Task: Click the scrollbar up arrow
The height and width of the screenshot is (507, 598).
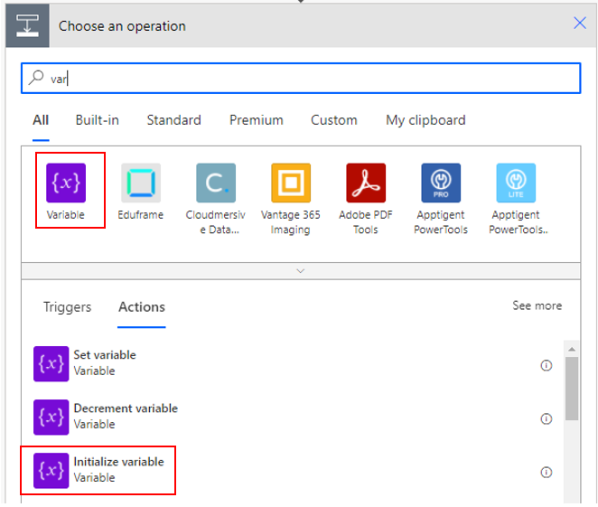Action: [x=572, y=349]
